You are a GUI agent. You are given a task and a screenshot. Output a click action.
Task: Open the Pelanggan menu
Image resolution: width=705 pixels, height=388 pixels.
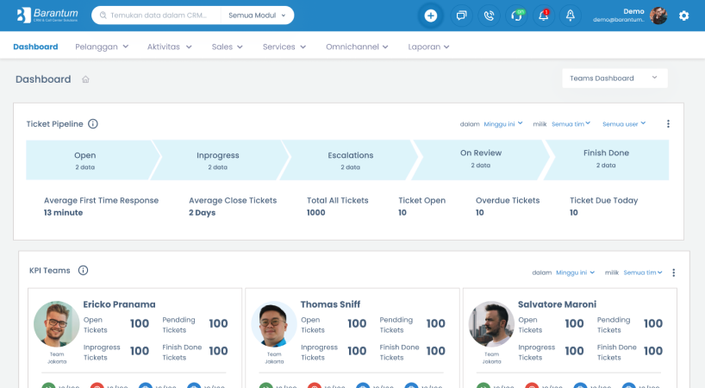click(x=102, y=47)
